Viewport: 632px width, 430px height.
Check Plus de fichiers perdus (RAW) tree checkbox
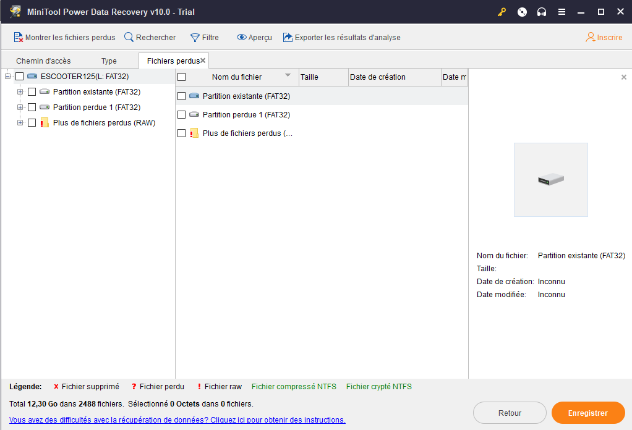pos(32,122)
